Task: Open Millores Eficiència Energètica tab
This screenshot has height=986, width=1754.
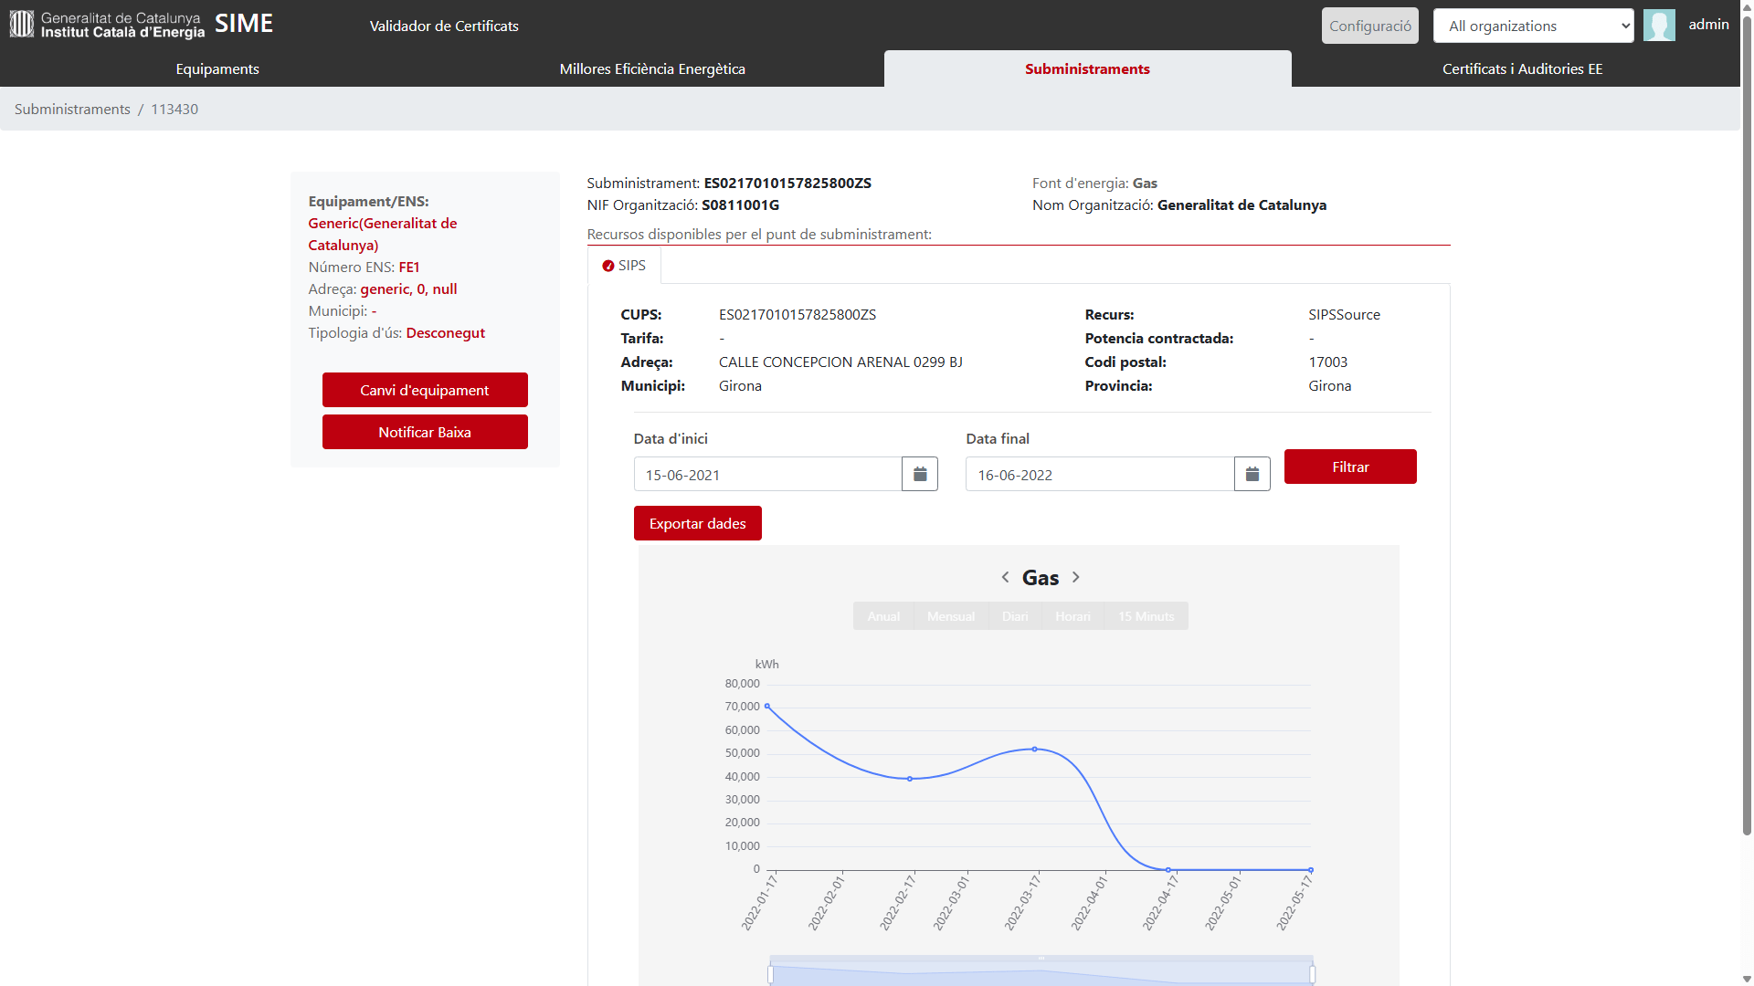Action: [652, 69]
